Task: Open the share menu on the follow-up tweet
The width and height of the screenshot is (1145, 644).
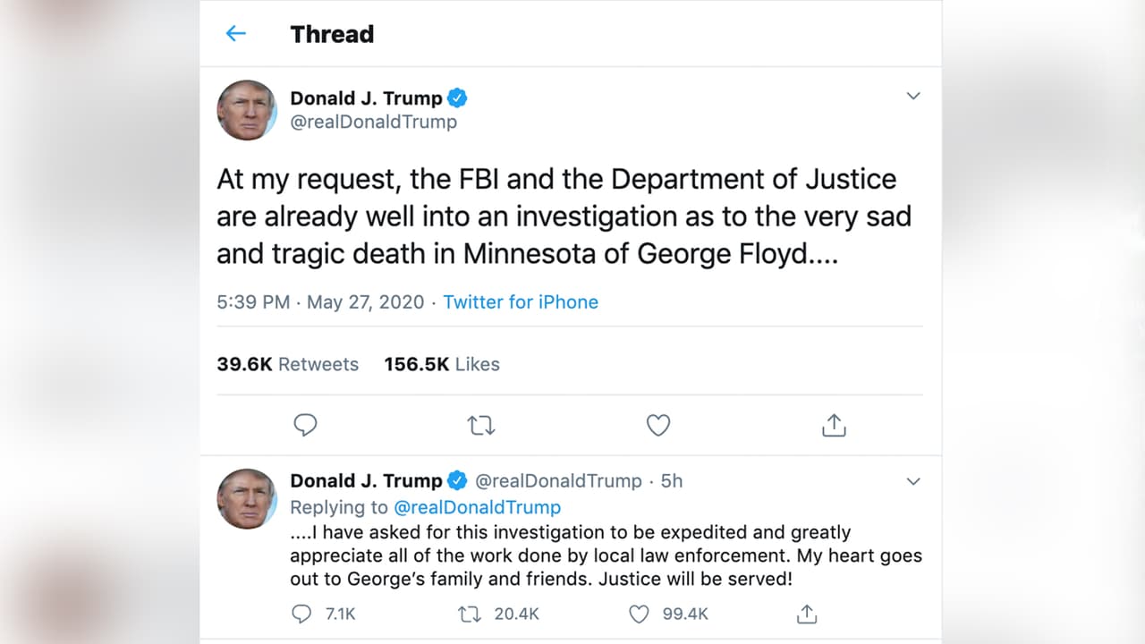Action: (806, 614)
